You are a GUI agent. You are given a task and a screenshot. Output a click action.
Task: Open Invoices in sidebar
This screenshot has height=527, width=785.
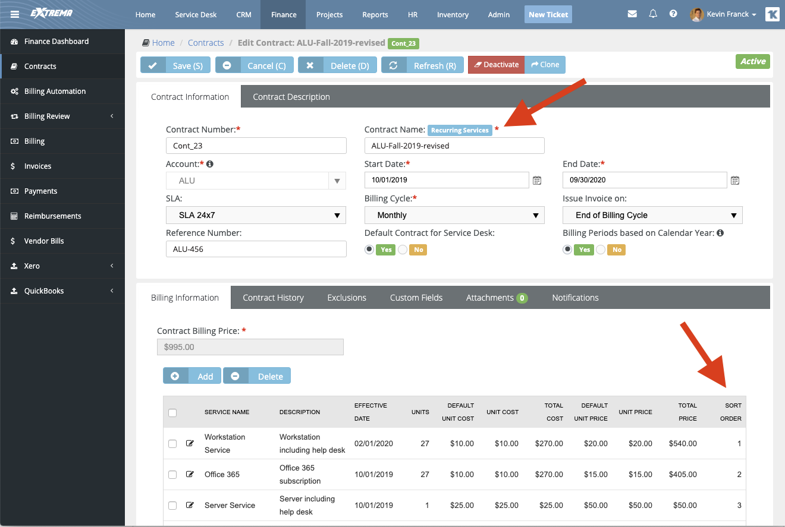(x=62, y=166)
